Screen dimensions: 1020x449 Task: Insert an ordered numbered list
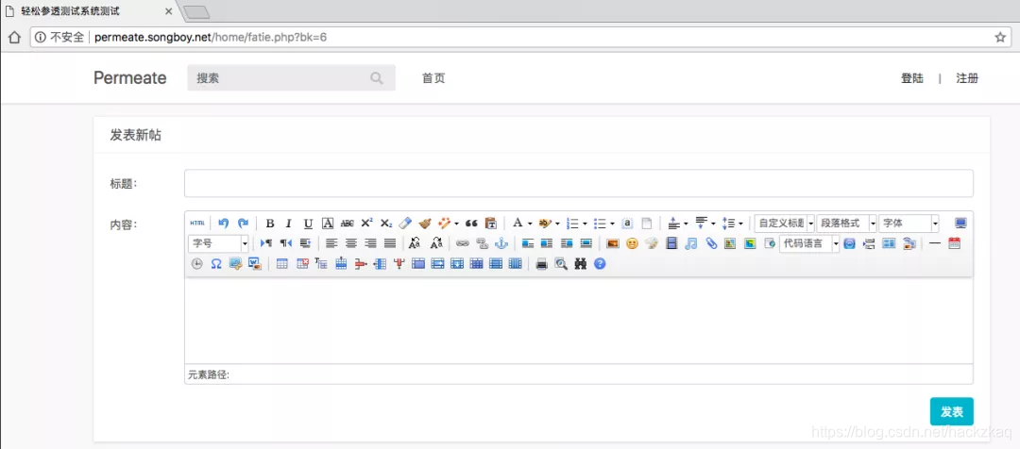(573, 223)
